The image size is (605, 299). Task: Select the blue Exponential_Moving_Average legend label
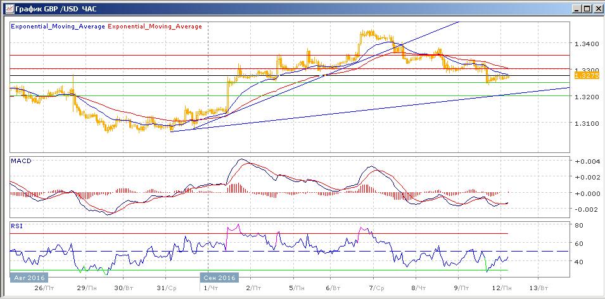coord(58,27)
